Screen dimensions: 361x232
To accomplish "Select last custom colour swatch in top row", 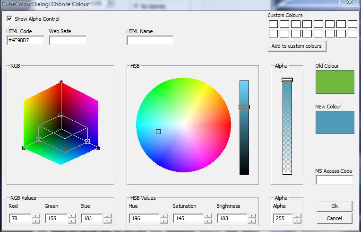I will 352,24.
